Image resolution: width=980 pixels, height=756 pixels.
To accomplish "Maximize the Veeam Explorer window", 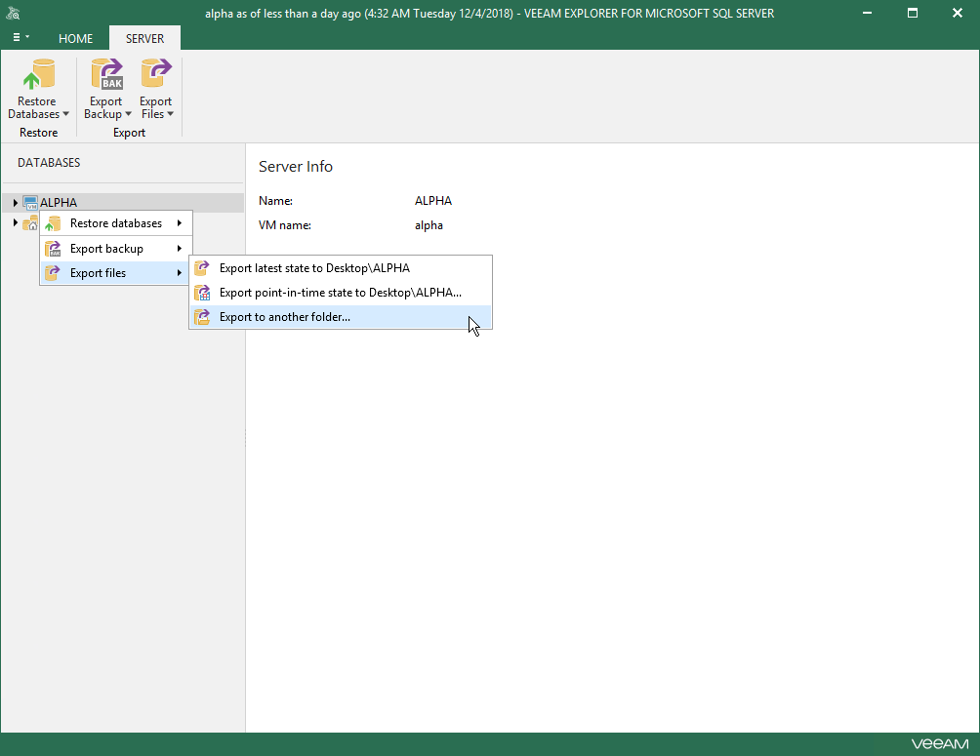I will click(x=913, y=13).
